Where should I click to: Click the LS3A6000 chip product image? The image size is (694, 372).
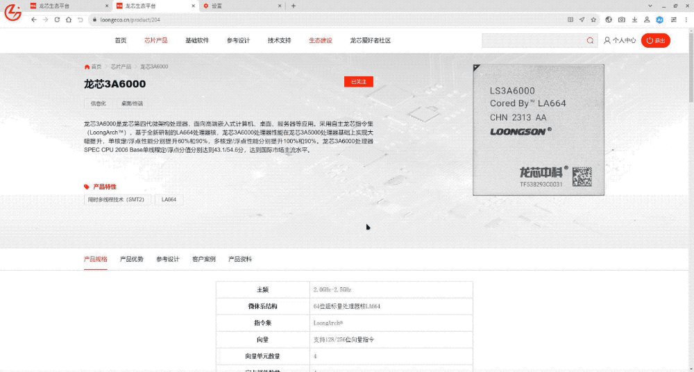[x=538, y=130]
